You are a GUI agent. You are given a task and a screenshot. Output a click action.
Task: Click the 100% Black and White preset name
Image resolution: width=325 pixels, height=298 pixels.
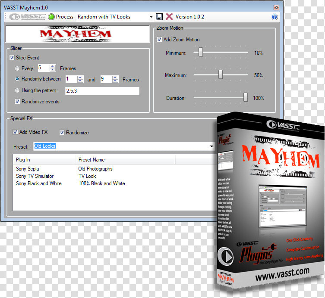(x=102, y=183)
